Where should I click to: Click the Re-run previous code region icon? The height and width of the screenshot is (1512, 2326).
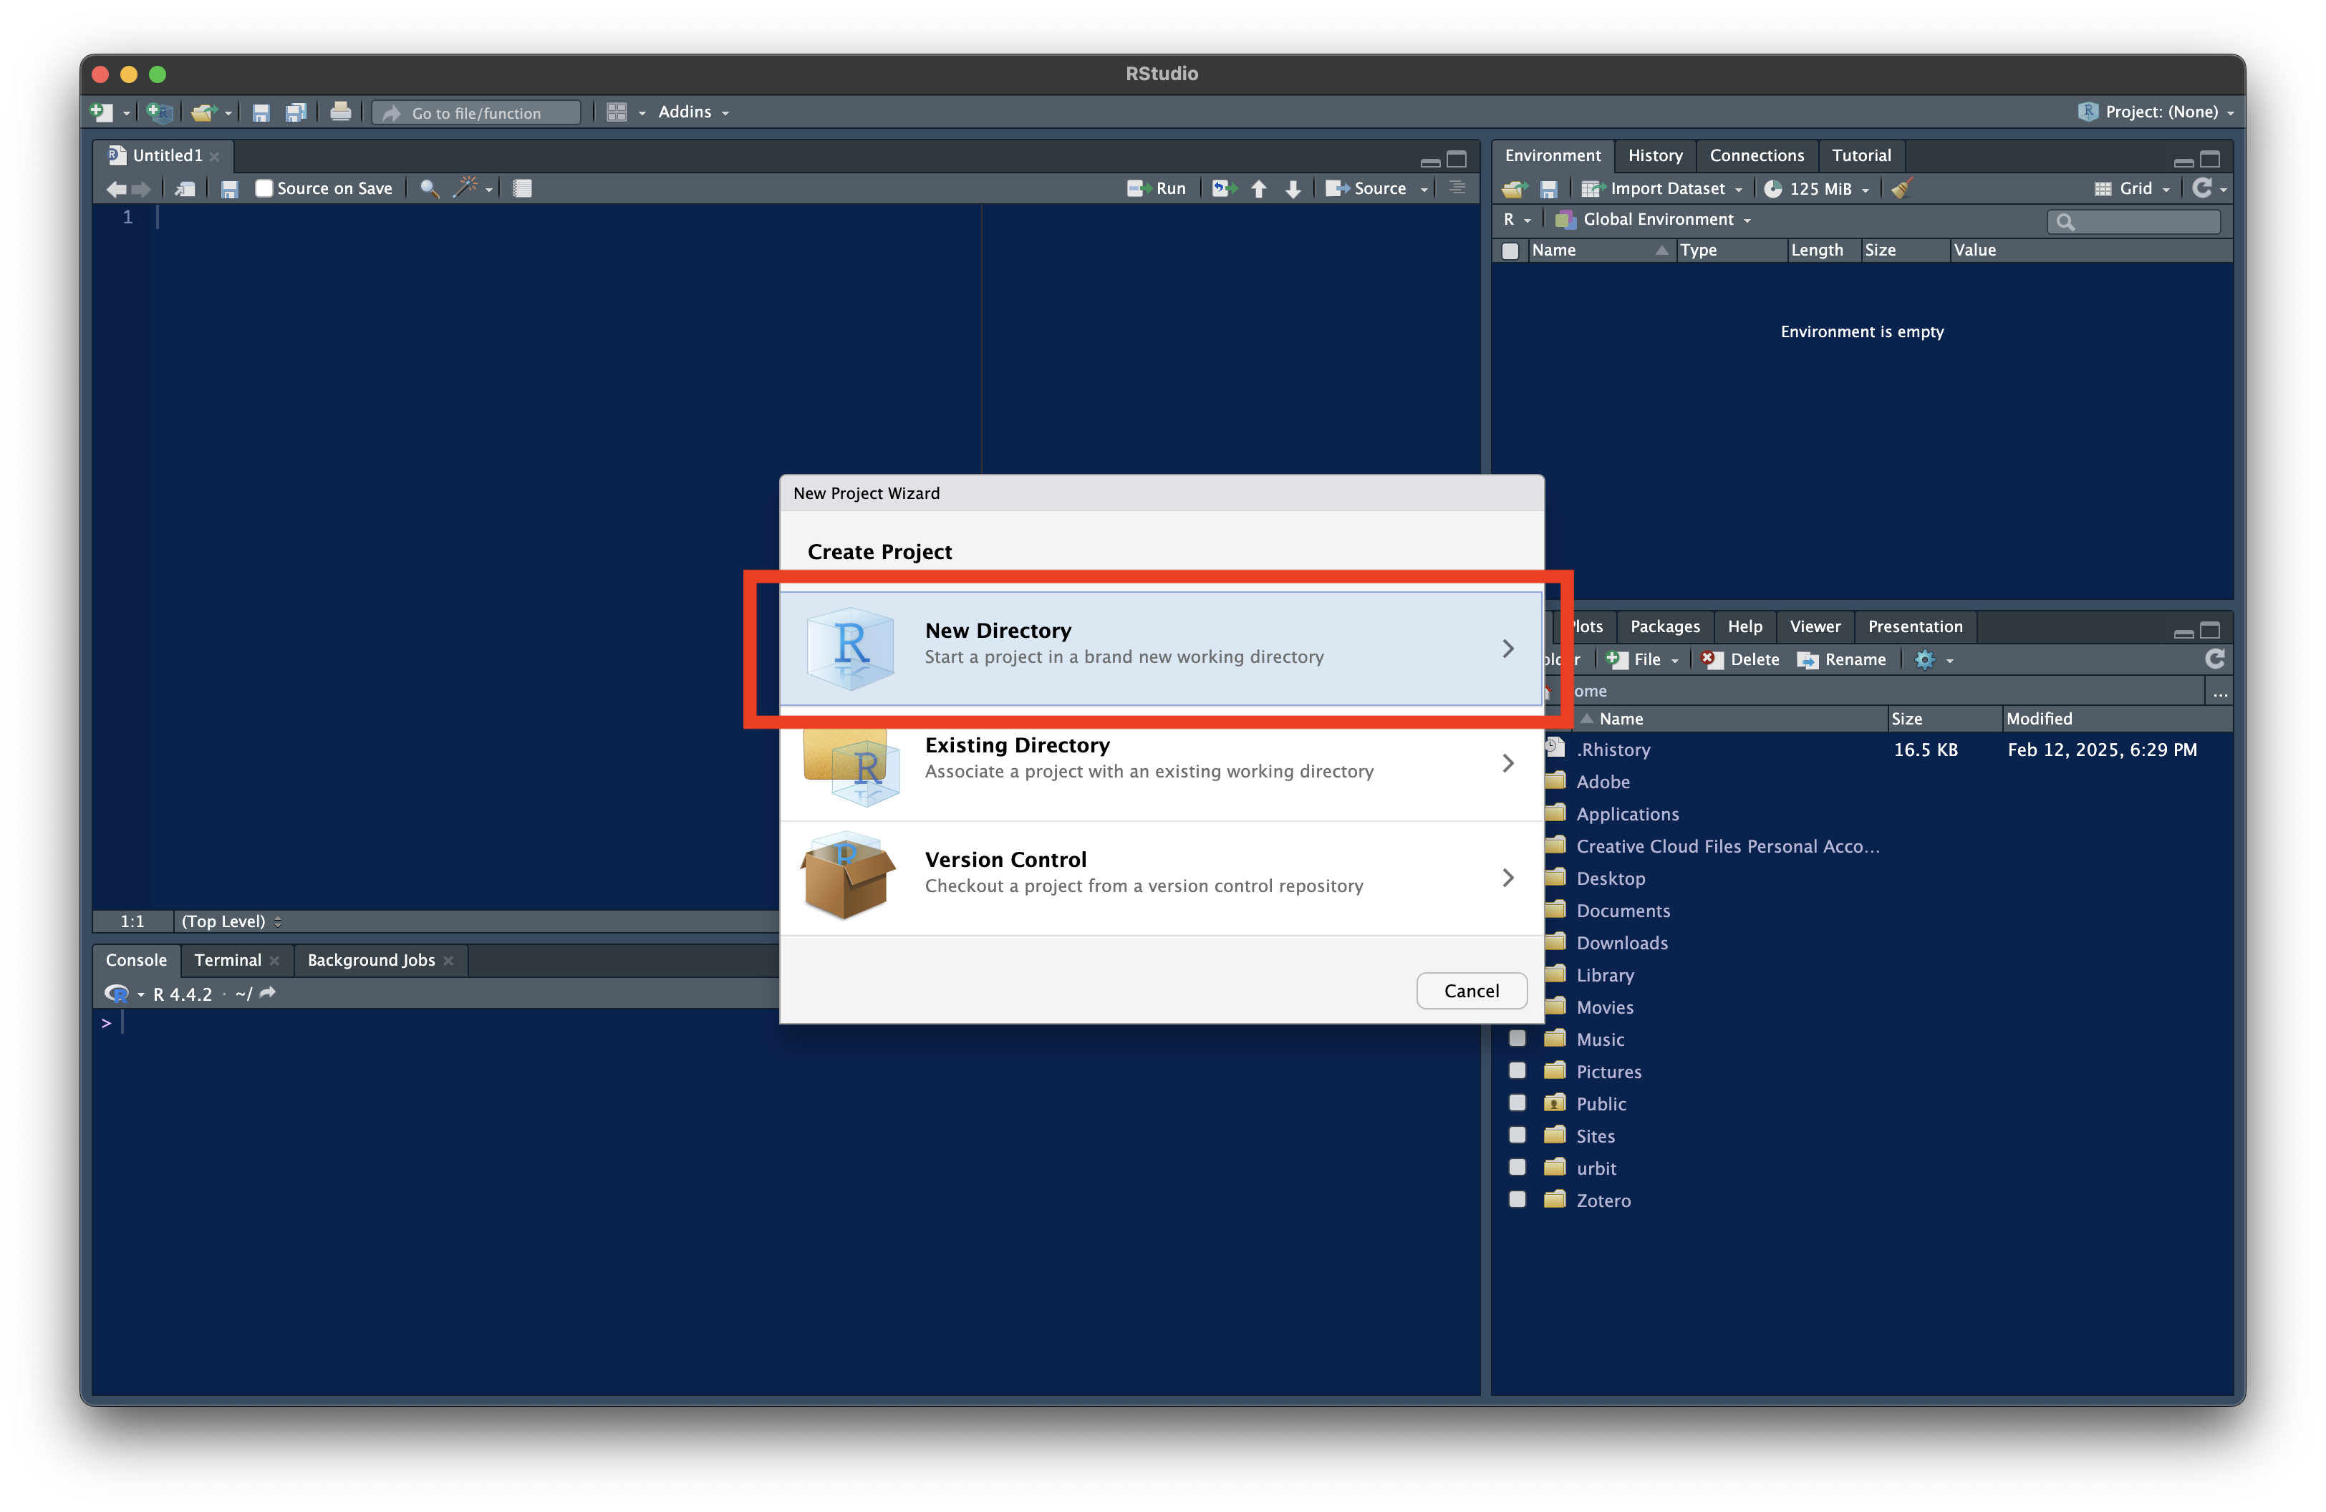(x=1224, y=188)
